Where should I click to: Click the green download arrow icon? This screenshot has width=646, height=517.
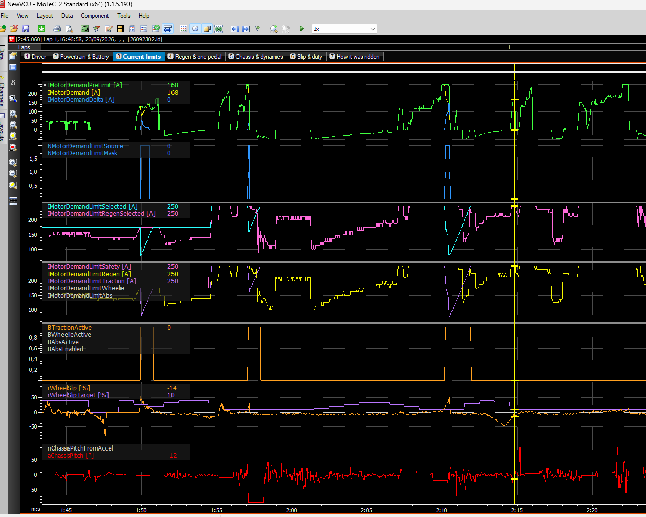[41, 29]
